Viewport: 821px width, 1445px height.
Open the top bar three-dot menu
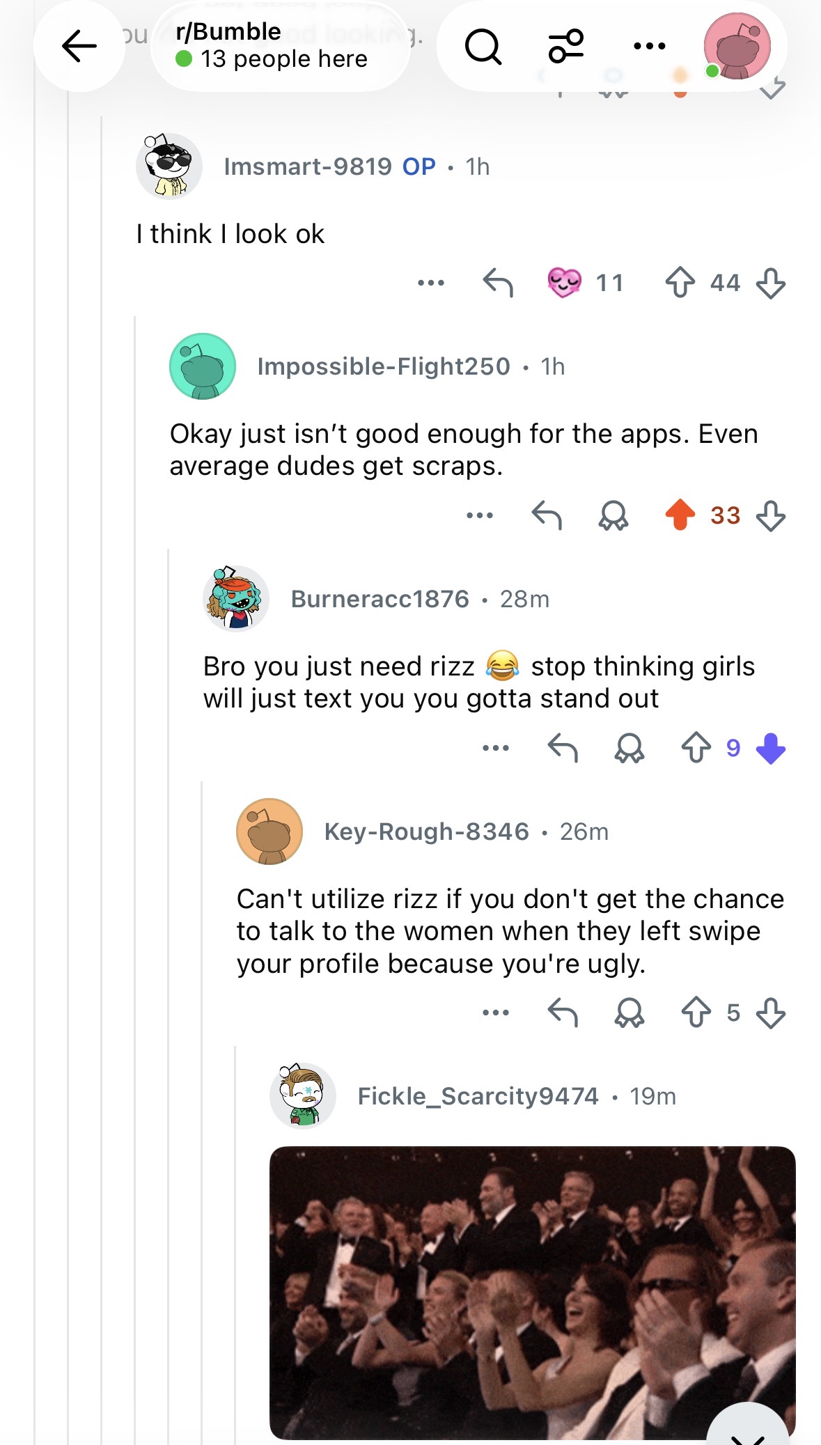(650, 47)
